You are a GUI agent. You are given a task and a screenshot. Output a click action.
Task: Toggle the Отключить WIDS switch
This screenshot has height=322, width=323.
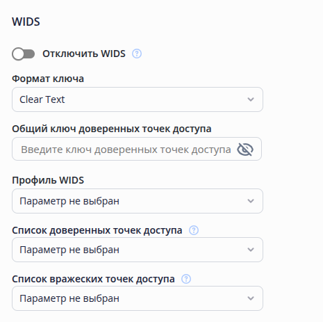pos(23,54)
